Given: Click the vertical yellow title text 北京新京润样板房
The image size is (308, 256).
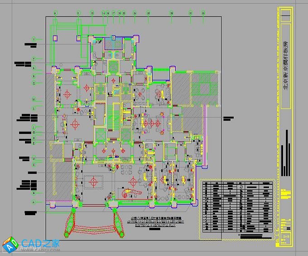Looking at the screenshot, I should point(285,59).
